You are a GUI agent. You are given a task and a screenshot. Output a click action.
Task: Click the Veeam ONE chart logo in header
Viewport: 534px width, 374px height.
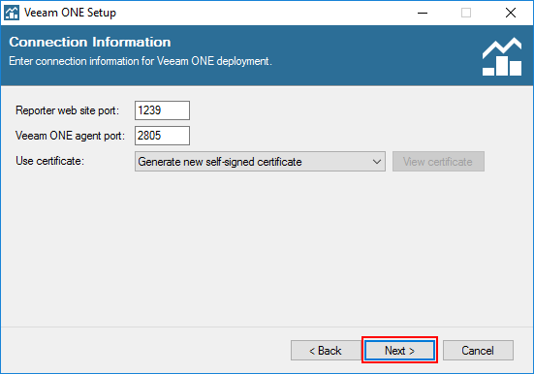502,56
